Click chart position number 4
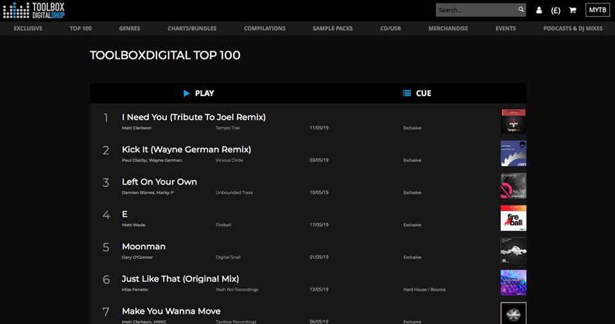This screenshot has width=615, height=324. (x=106, y=215)
